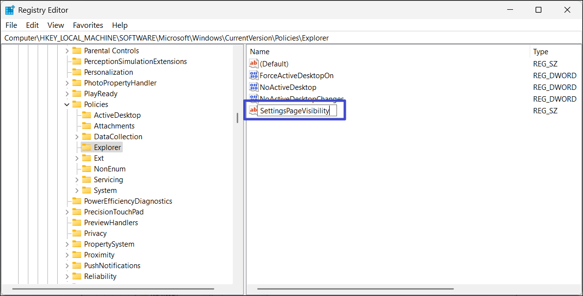Click the SettingsPageVisibility string value icon
This screenshot has width=583, height=296.
pyautogui.click(x=253, y=110)
